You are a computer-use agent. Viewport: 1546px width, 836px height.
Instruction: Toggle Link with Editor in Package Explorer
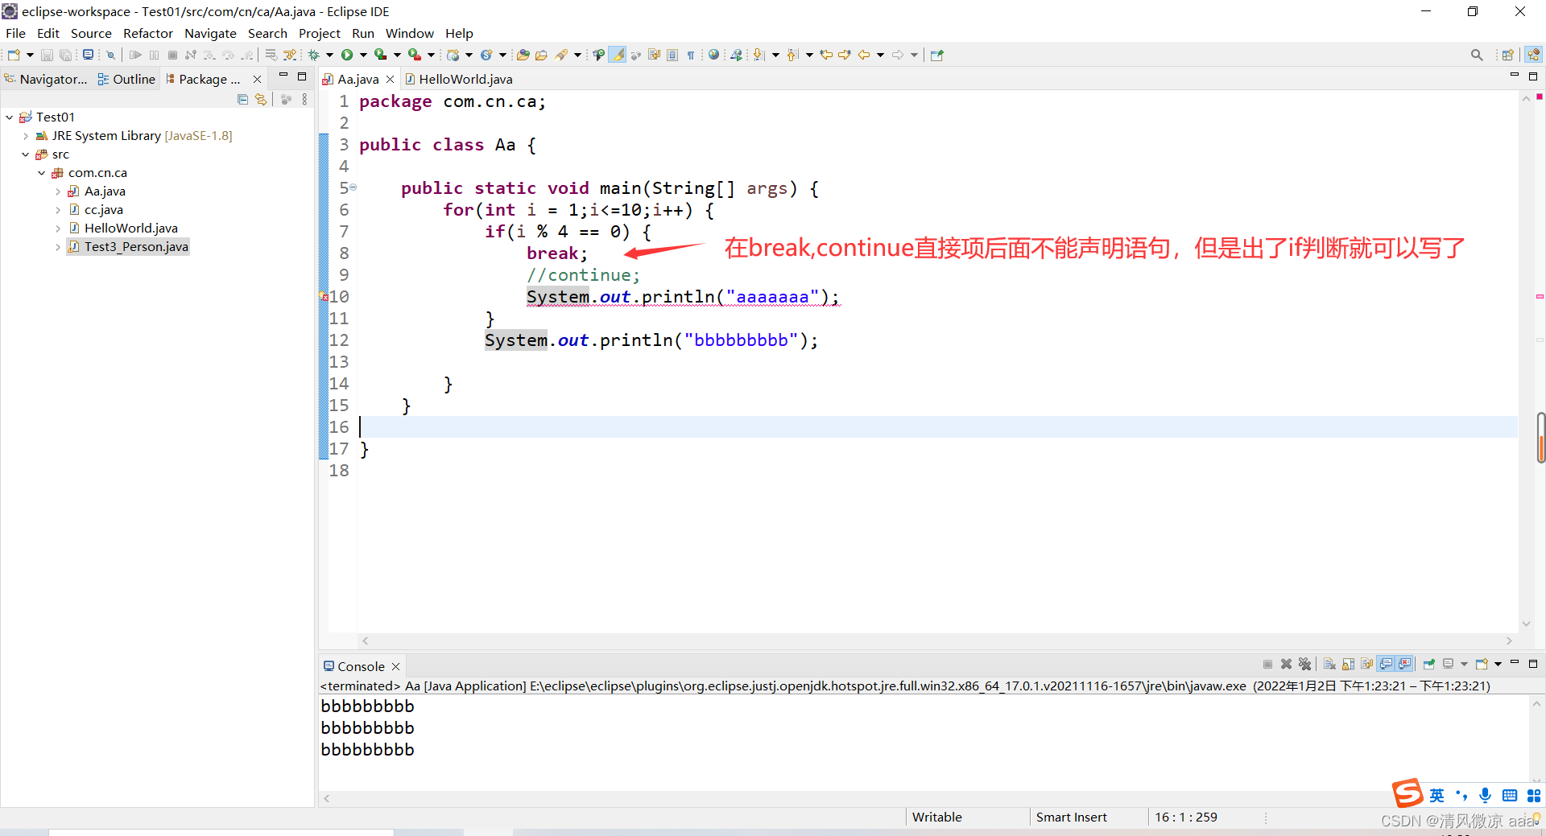click(261, 99)
